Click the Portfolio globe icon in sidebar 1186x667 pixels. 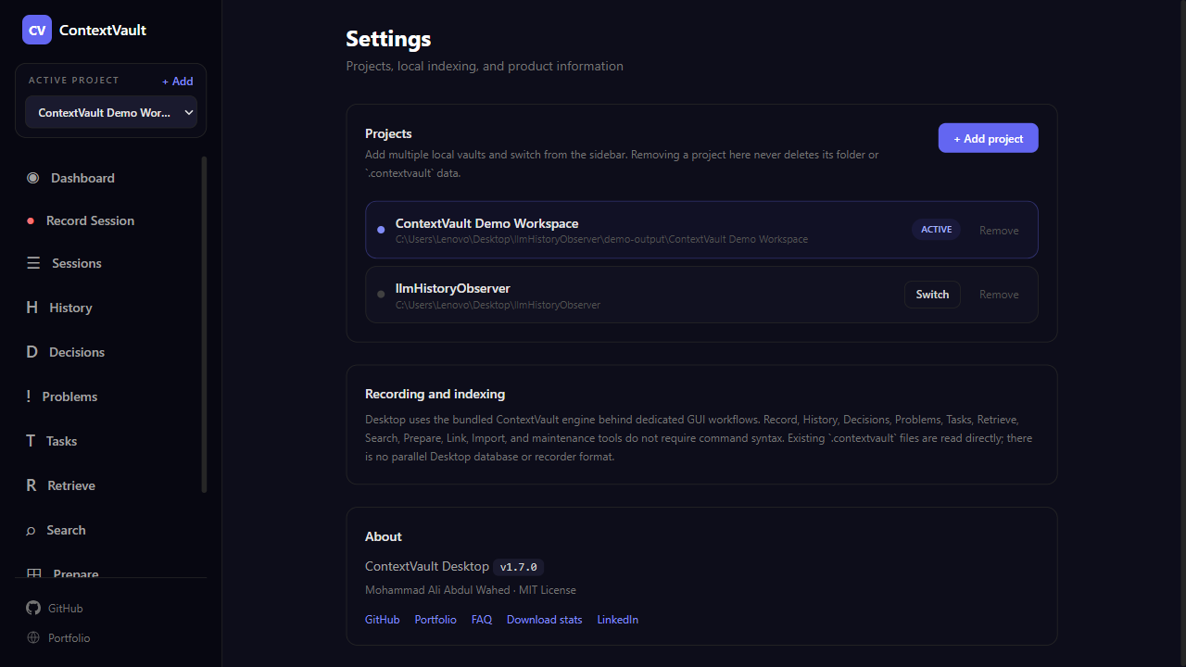(33, 638)
